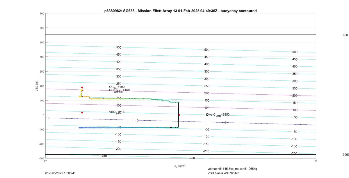
Task: Click the 28 tick on the x-axis
Action: (x=316, y=161)
